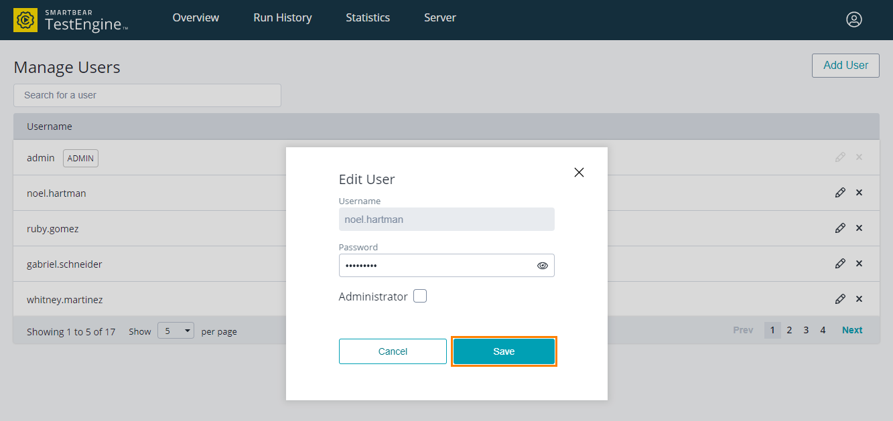893x421 pixels.
Task: Dismiss the Edit User dialog with the X
Action: click(x=579, y=172)
